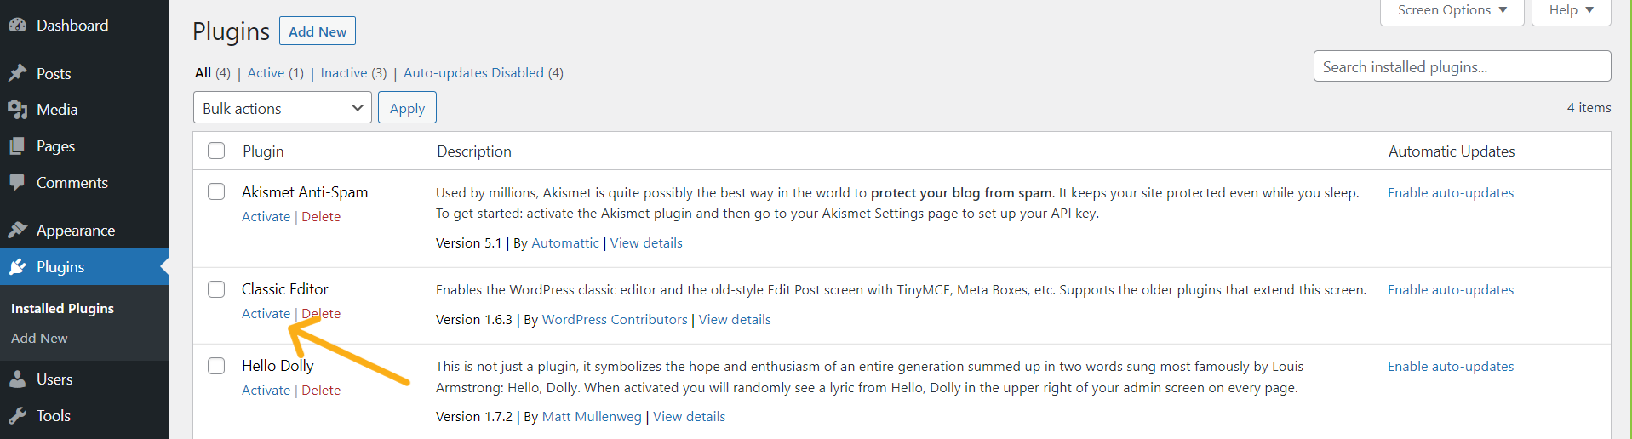Click the Comments speech bubble icon
The height and width of the screenshot is (439, 1632).
pyautogui.click(x=17, y=183)
